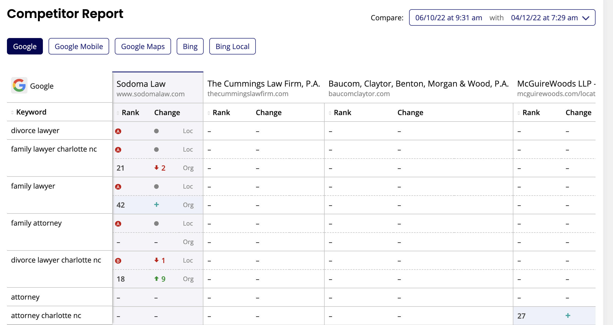Sort McGuireWoods Rank column sort icon

519,113
